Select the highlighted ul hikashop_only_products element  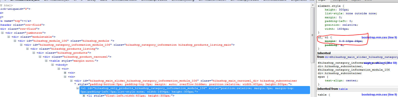[195, 90]
